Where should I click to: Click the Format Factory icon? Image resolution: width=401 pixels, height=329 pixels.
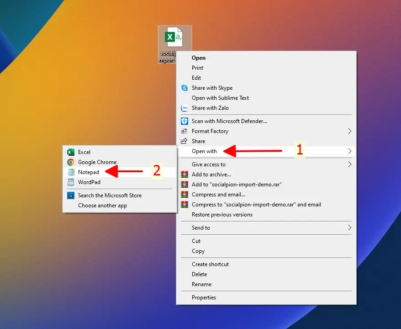click(185, 131)
